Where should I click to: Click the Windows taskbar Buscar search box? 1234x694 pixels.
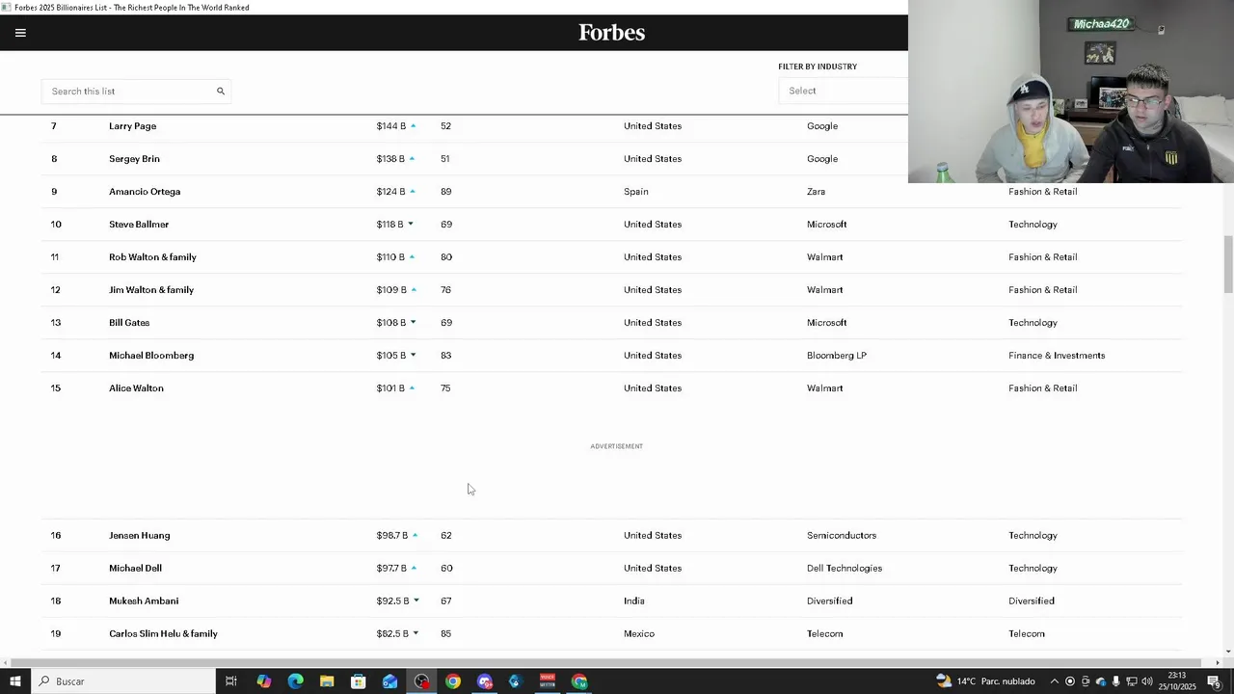pyautogui.click(x=123, y=681)
